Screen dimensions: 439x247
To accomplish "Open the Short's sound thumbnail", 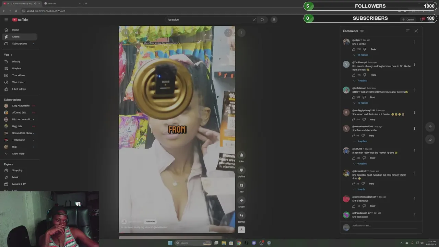I will (x=241, y=230).
